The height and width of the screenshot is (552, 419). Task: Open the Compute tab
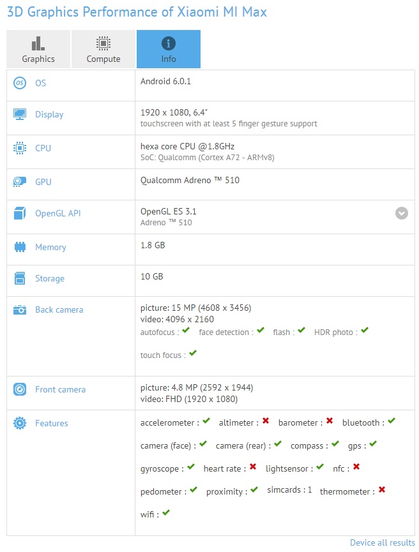[103, 49]
